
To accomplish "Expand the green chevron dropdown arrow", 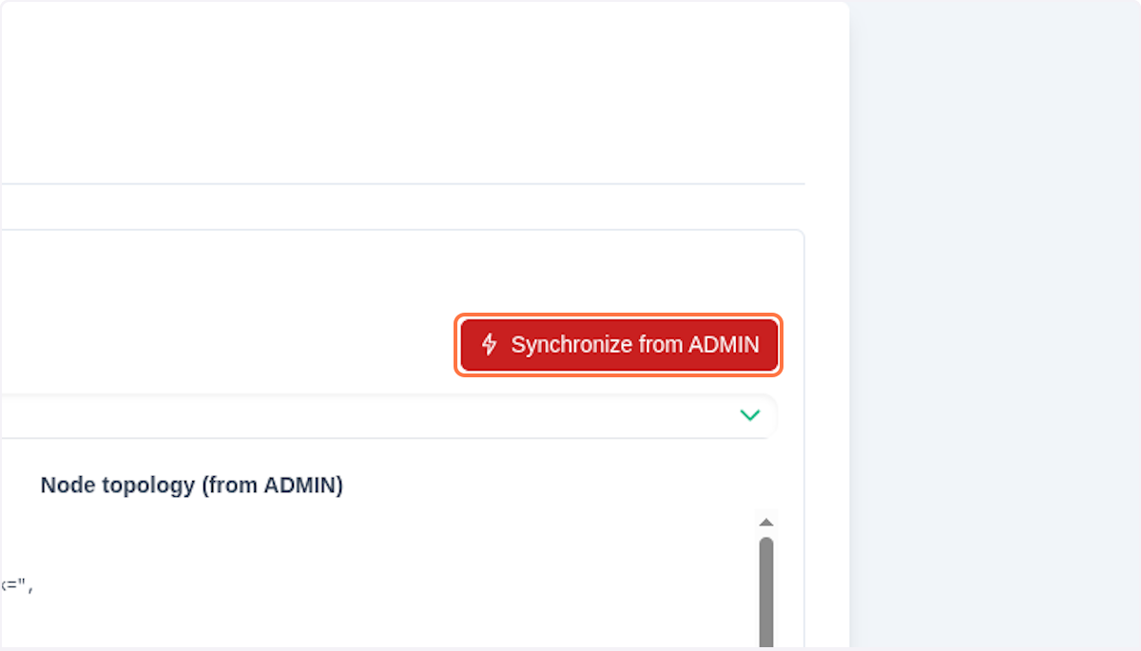I will pyautogui.click(x=750, y=415).
